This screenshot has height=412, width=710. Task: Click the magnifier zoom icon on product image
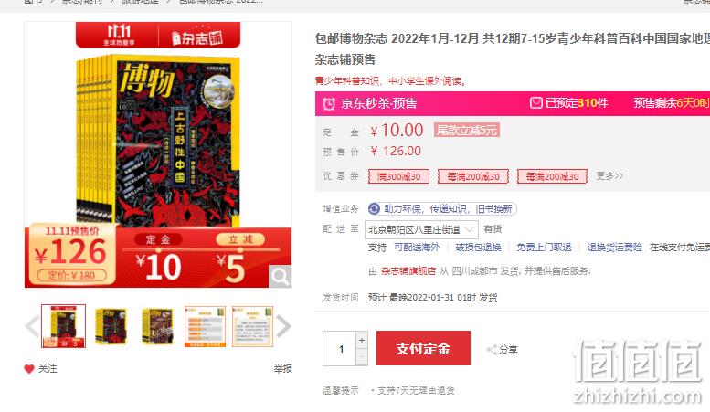[280, 276]
